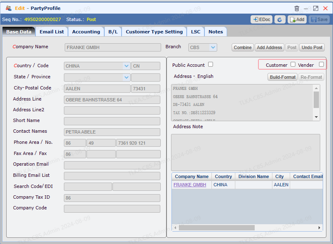Viewport: 333px width, 244px height.
Task: Click the Add Address button
Action: (x=269, y=47)
